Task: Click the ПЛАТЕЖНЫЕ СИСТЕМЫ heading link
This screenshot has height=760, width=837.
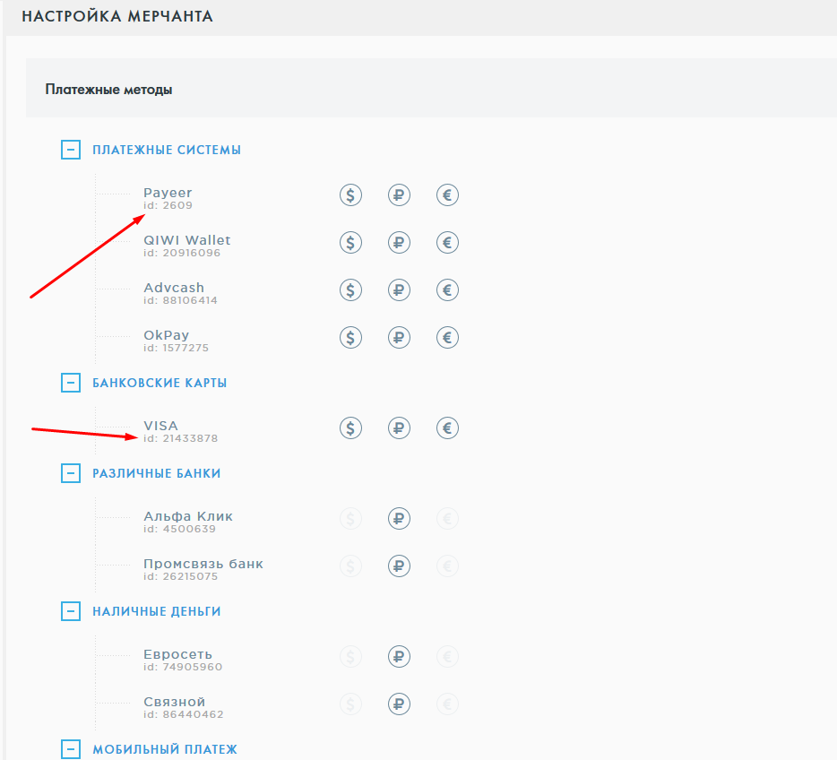Action: point(167,150)
